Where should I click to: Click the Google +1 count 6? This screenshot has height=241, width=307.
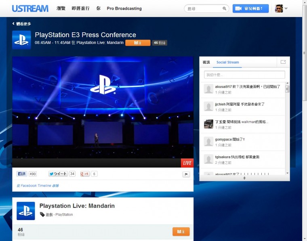pyautogui.click(x=94, y=174)
